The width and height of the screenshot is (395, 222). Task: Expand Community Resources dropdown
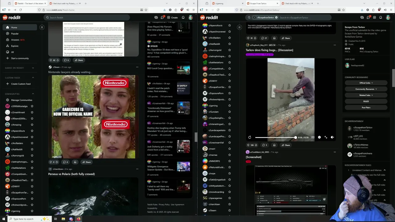click(366, 89)
